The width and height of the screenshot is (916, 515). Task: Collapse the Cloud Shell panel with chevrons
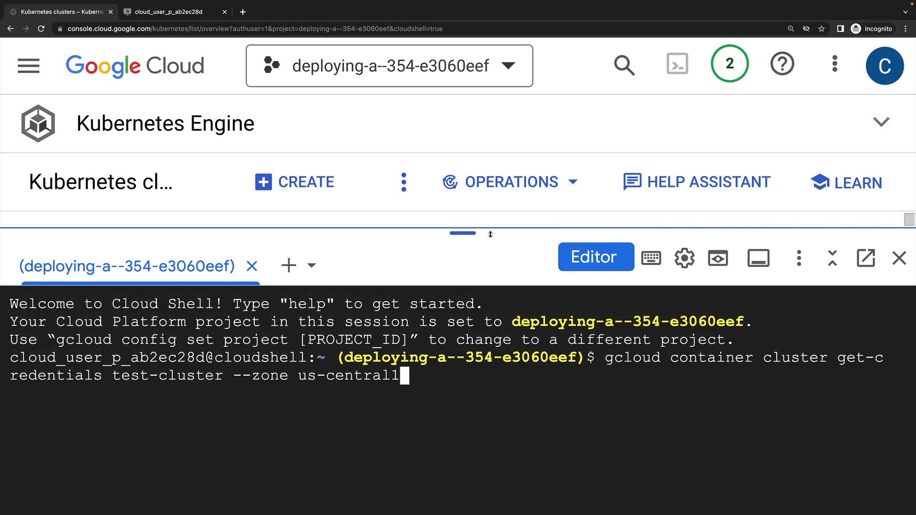[832, 258]
